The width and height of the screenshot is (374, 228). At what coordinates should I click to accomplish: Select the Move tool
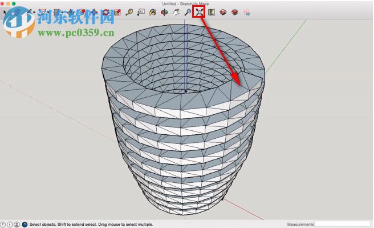coord(94,12)
